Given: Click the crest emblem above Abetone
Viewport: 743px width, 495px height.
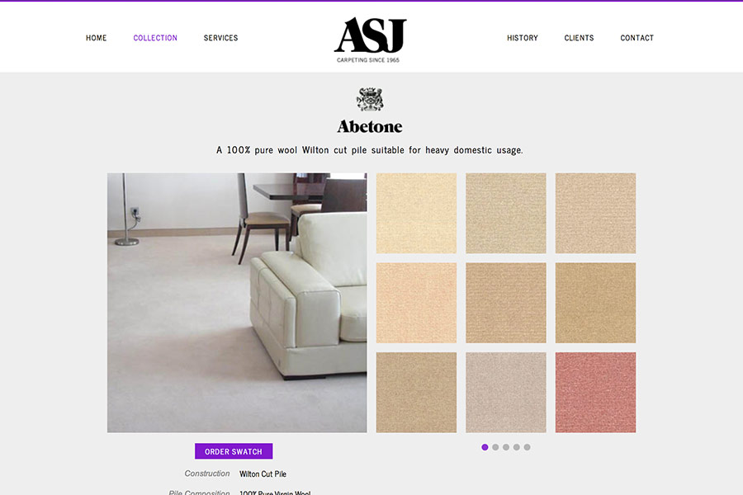Looking at the screenshot, I should coord(370,100).
